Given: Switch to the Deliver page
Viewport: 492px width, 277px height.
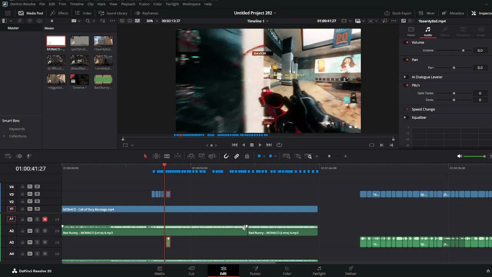Looking at the screenshot, I should tap(351, 271).
